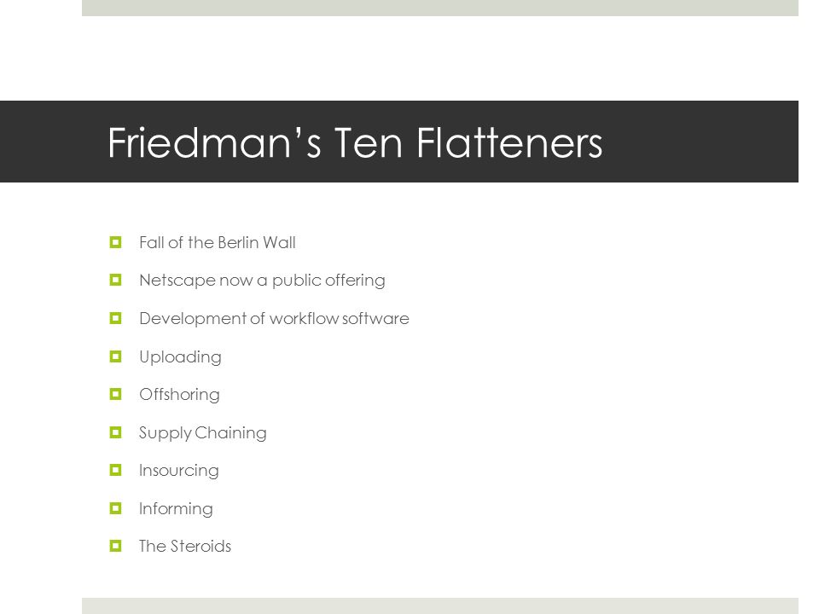Click the bullet icon next to Offshoring
This screenshot has width=819, height=614.
coord(115,394)
